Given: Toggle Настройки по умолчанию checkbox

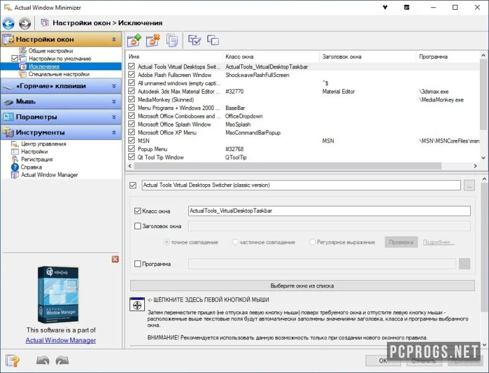Looking at the screenshot, I should (x=14, y=59).
